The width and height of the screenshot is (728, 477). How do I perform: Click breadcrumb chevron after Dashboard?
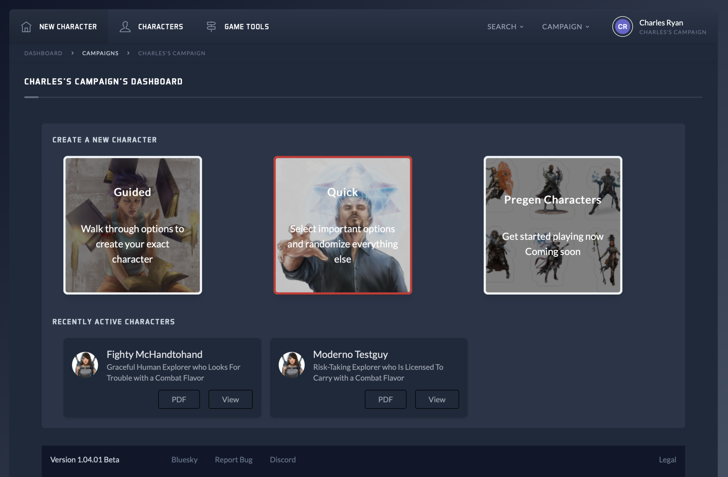pyautogui.click(x=73, y=53)
